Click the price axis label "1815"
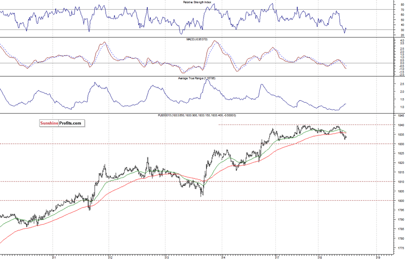Screen dimensions: 405x259 (401, 172)
